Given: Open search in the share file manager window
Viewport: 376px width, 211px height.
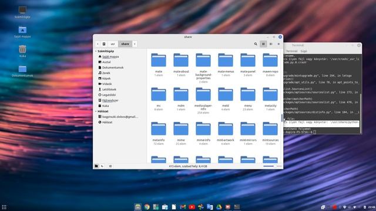Looking at the screenshot, I should [256, 44].
